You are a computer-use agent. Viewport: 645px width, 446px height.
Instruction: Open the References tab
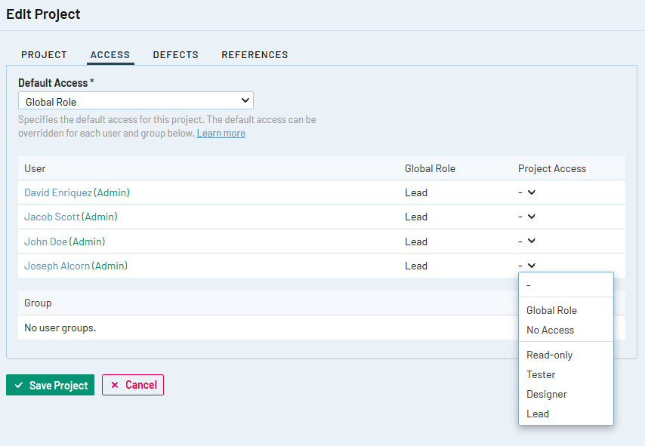[x=255, y=55]
